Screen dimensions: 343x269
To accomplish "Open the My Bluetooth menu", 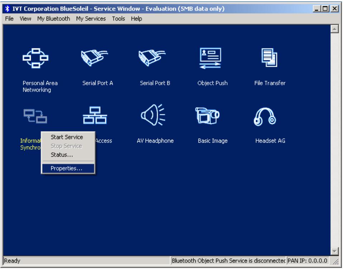I will point(54,19).
